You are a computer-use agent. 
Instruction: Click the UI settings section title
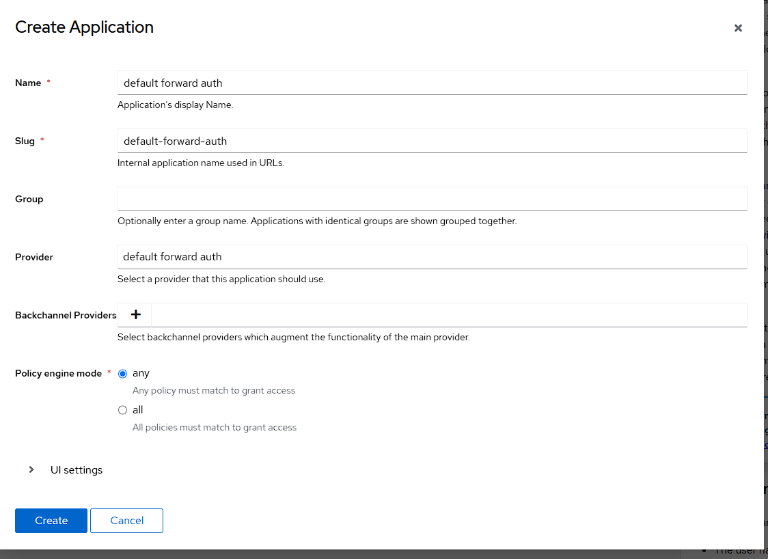(77, 470)
